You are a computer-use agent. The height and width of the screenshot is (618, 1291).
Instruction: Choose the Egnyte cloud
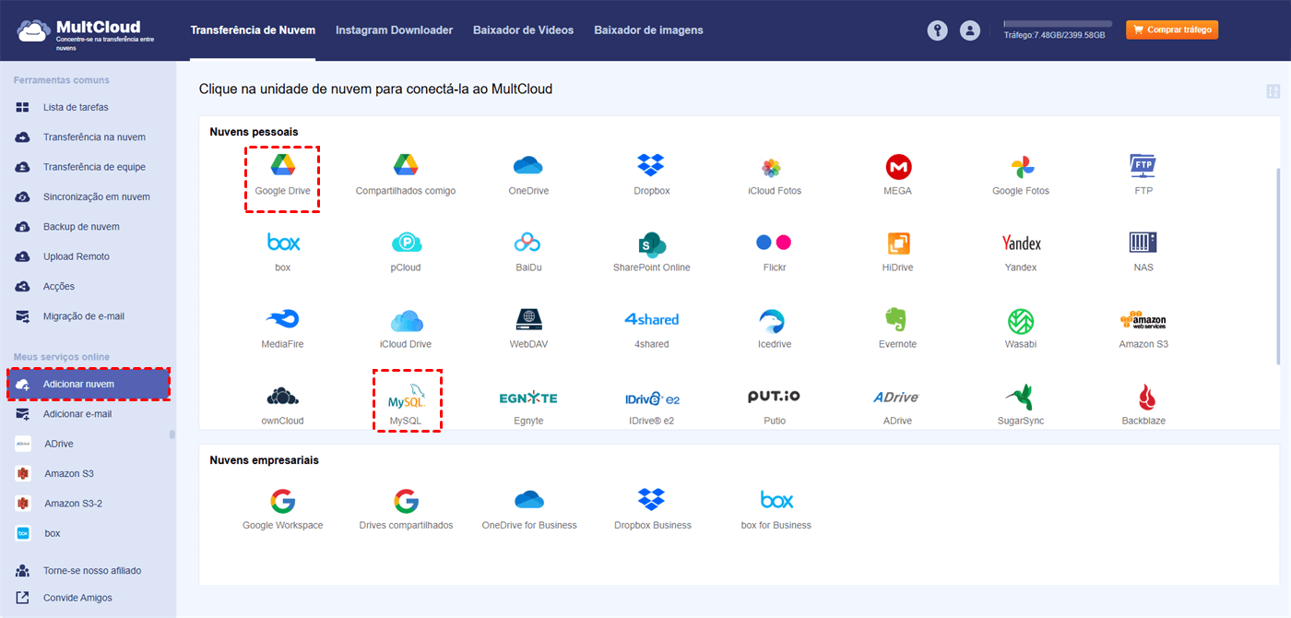(x=528, y=398)
